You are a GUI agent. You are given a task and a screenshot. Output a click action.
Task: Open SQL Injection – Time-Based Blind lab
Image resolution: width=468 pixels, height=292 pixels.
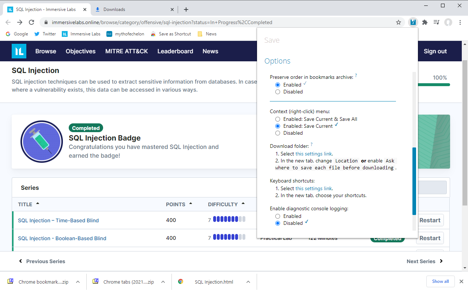(x=58, y=220)
